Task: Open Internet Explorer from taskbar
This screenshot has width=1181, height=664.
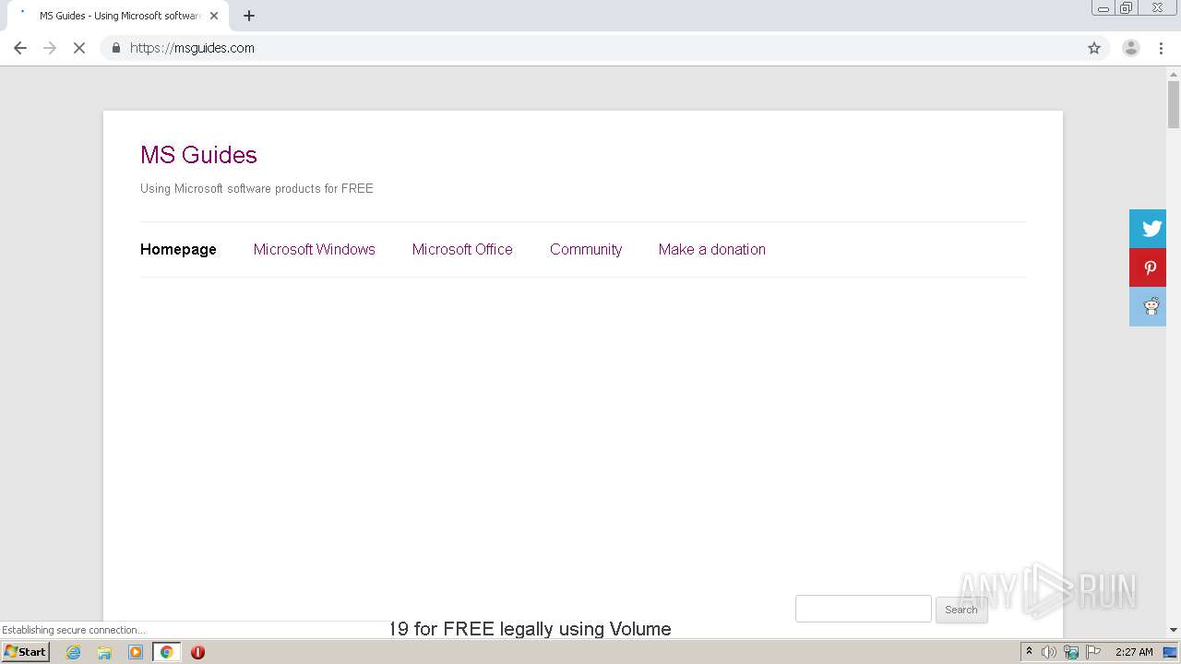Action: 74,652
